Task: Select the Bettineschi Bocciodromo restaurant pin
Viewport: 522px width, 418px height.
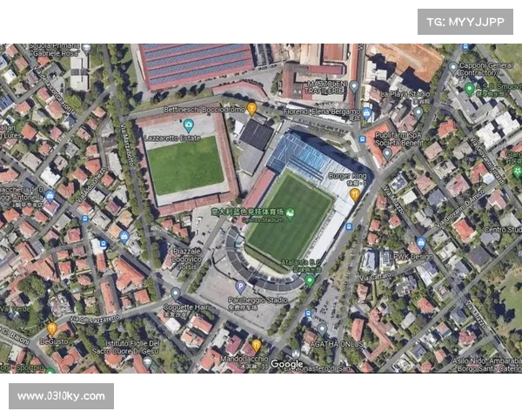Action: [x=251, y=109]
